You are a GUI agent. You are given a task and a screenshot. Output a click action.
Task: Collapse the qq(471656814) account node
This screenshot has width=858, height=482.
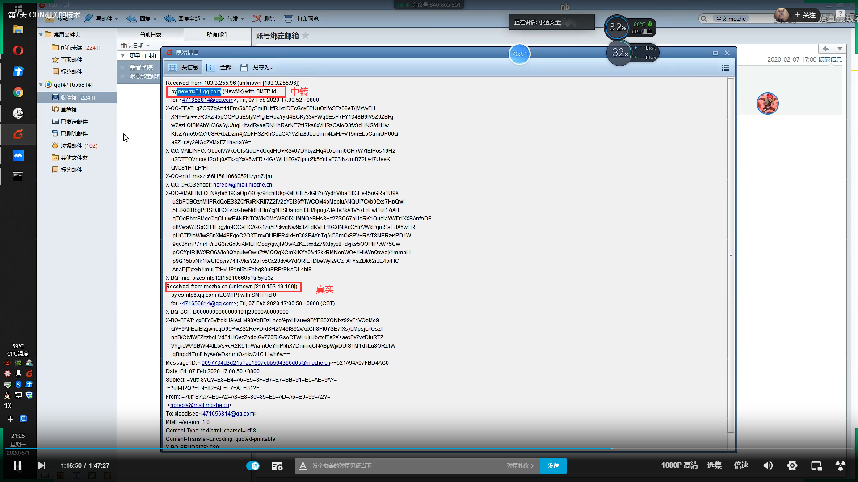tap(41, 84)
